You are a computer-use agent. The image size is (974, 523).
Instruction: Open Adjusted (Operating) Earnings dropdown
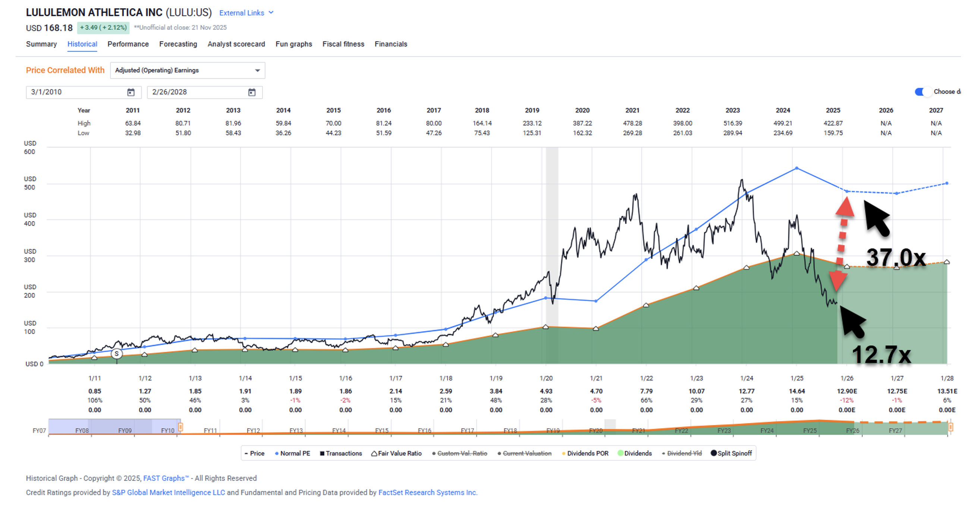coord(187,71)
